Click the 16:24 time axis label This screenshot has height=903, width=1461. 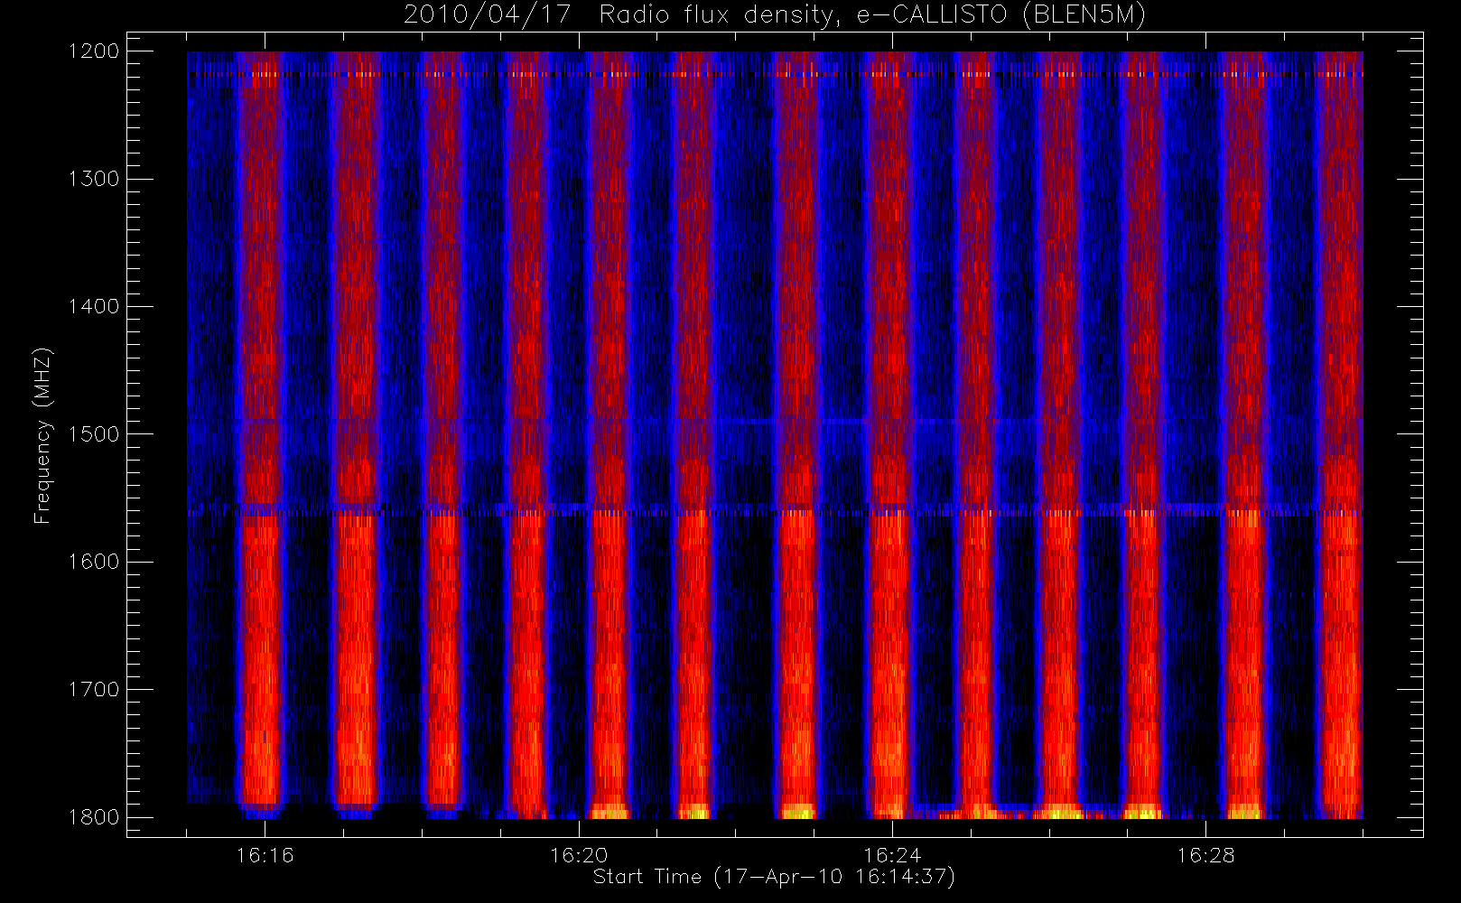892,855
